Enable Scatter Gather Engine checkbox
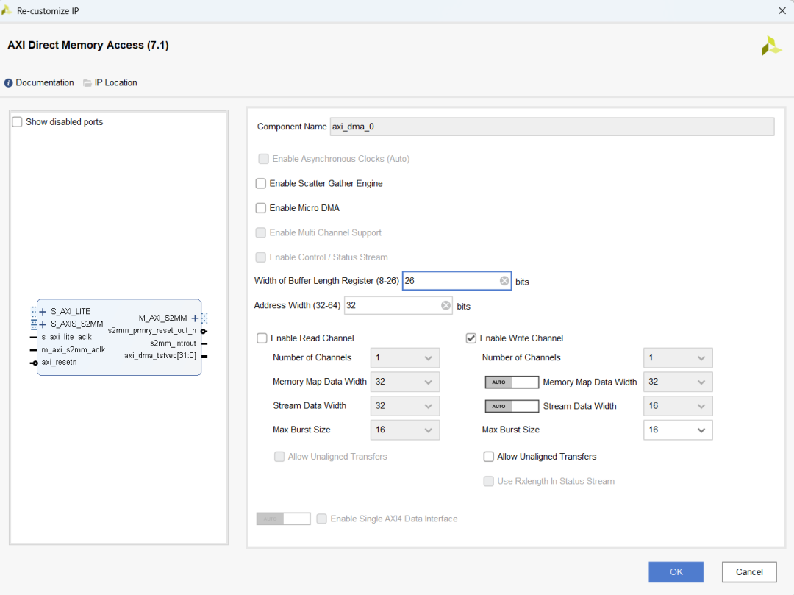 pos(261,184)
